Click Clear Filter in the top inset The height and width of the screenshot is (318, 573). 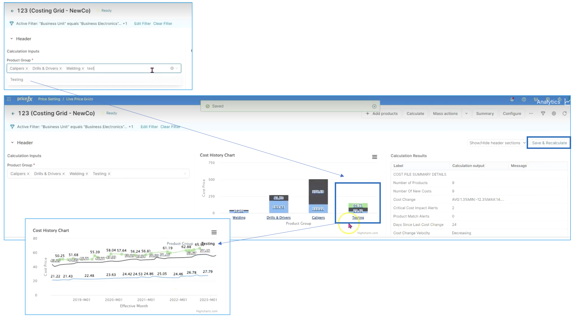pyautogui.click(x=163, y=24)
